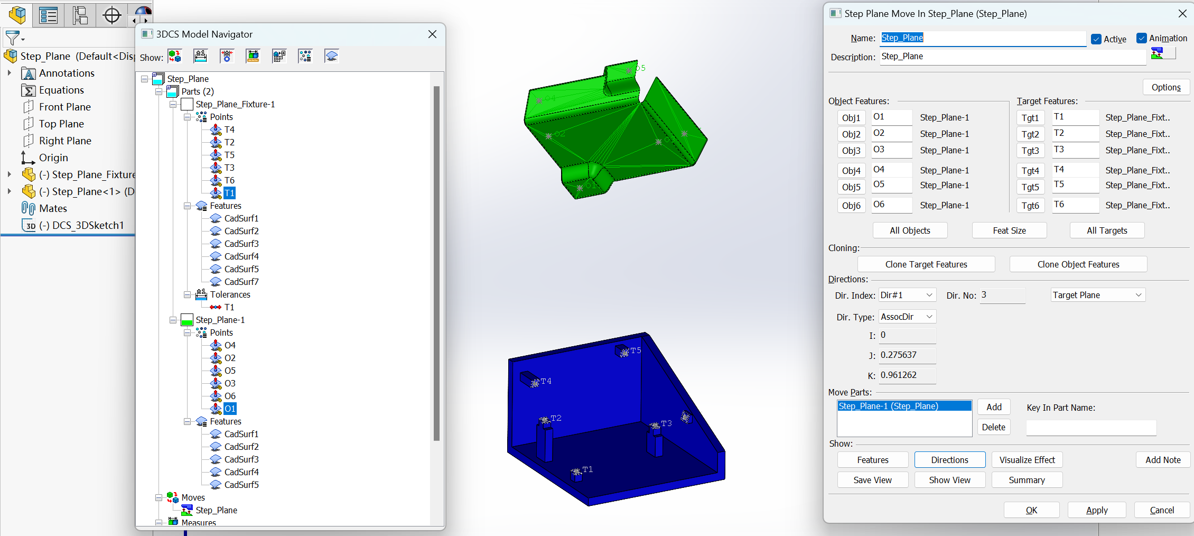This screenshot has width=1194, height=536.
Task: Toggle show measures in Model Navigator toolbar
Action: (253, 56)
